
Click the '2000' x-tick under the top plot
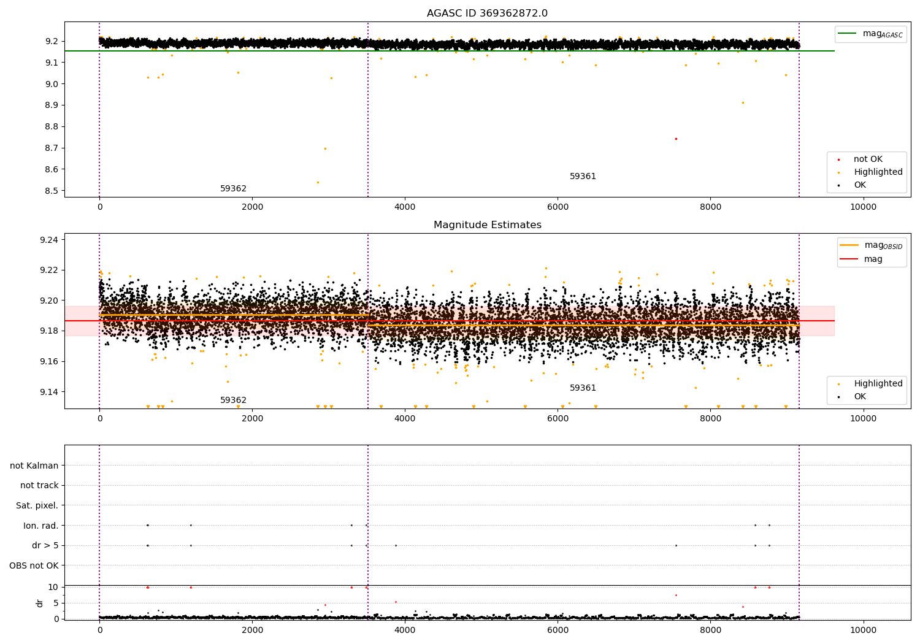point(252,207)
